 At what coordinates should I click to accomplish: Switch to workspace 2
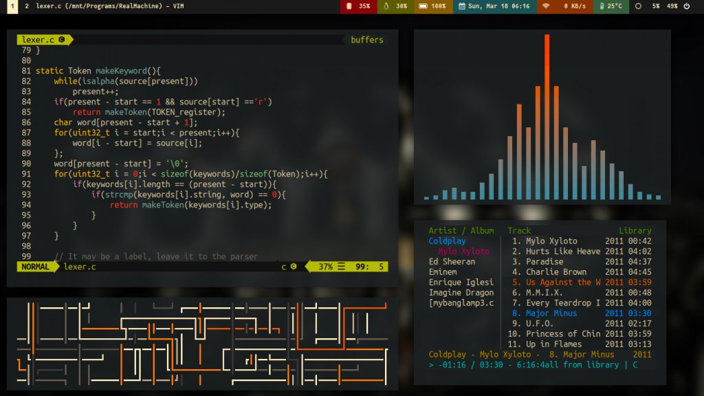[27, 6]
